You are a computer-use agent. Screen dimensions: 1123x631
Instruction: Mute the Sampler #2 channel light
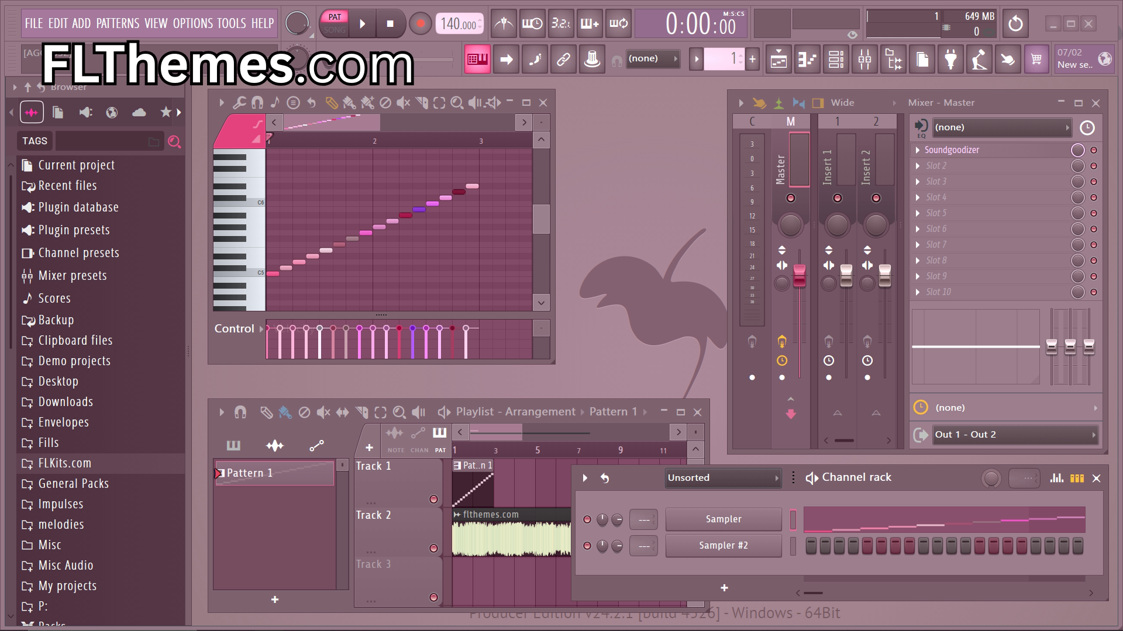[x=587, y=546]
